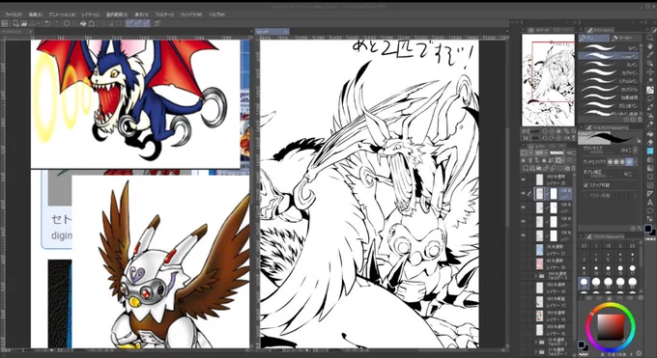
Task: Choose the 丸ペン brush in the sub tool list
Action: click(x=609, y=64)
